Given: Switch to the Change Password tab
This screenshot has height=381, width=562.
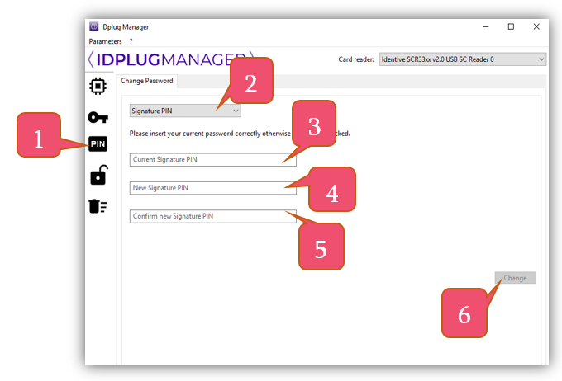Looking at the screenshot, I should click(x=146, y=81).
